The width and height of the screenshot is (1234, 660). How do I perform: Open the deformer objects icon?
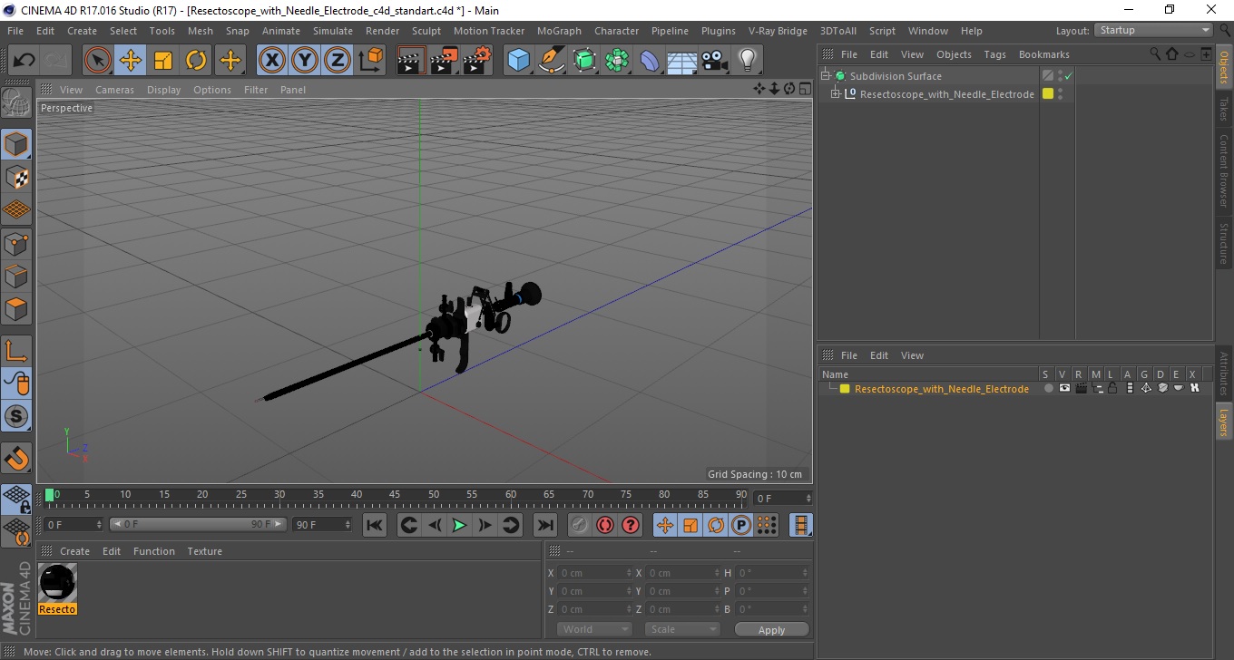pos(650,61)
